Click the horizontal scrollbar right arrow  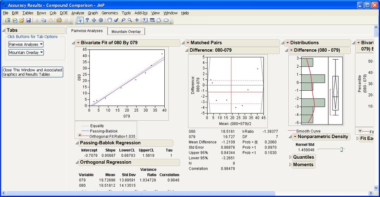tap(370, 193)
